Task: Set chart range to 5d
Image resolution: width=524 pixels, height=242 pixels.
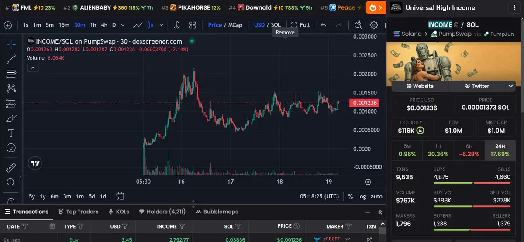Action: click(x=92, y=196)
